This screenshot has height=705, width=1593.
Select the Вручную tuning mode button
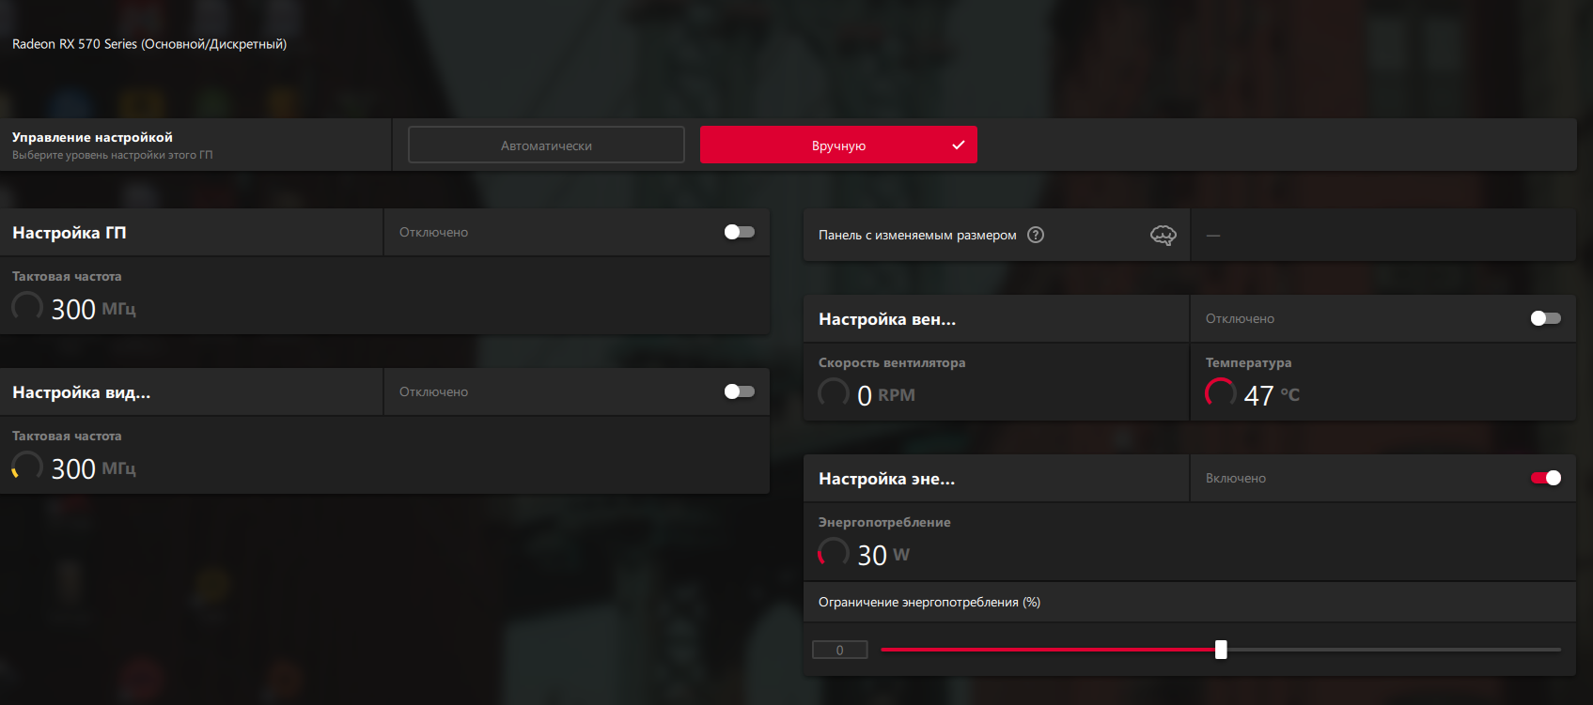coord(838,146)
